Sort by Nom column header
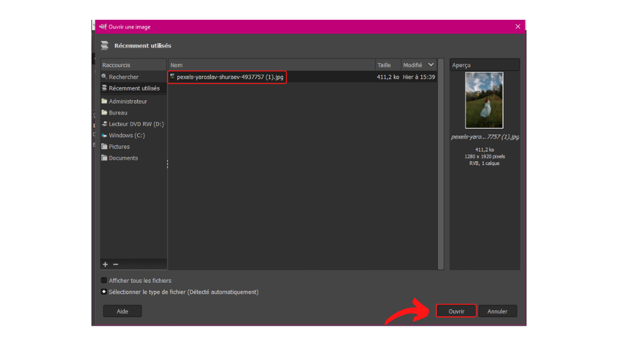The image size is (618, 346). tap(271, 65)
